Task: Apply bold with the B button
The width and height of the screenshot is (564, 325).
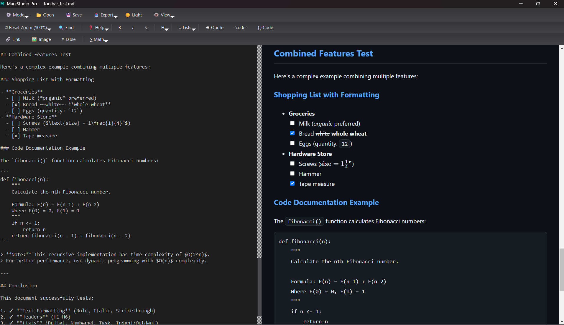Action: click(120, 28)
